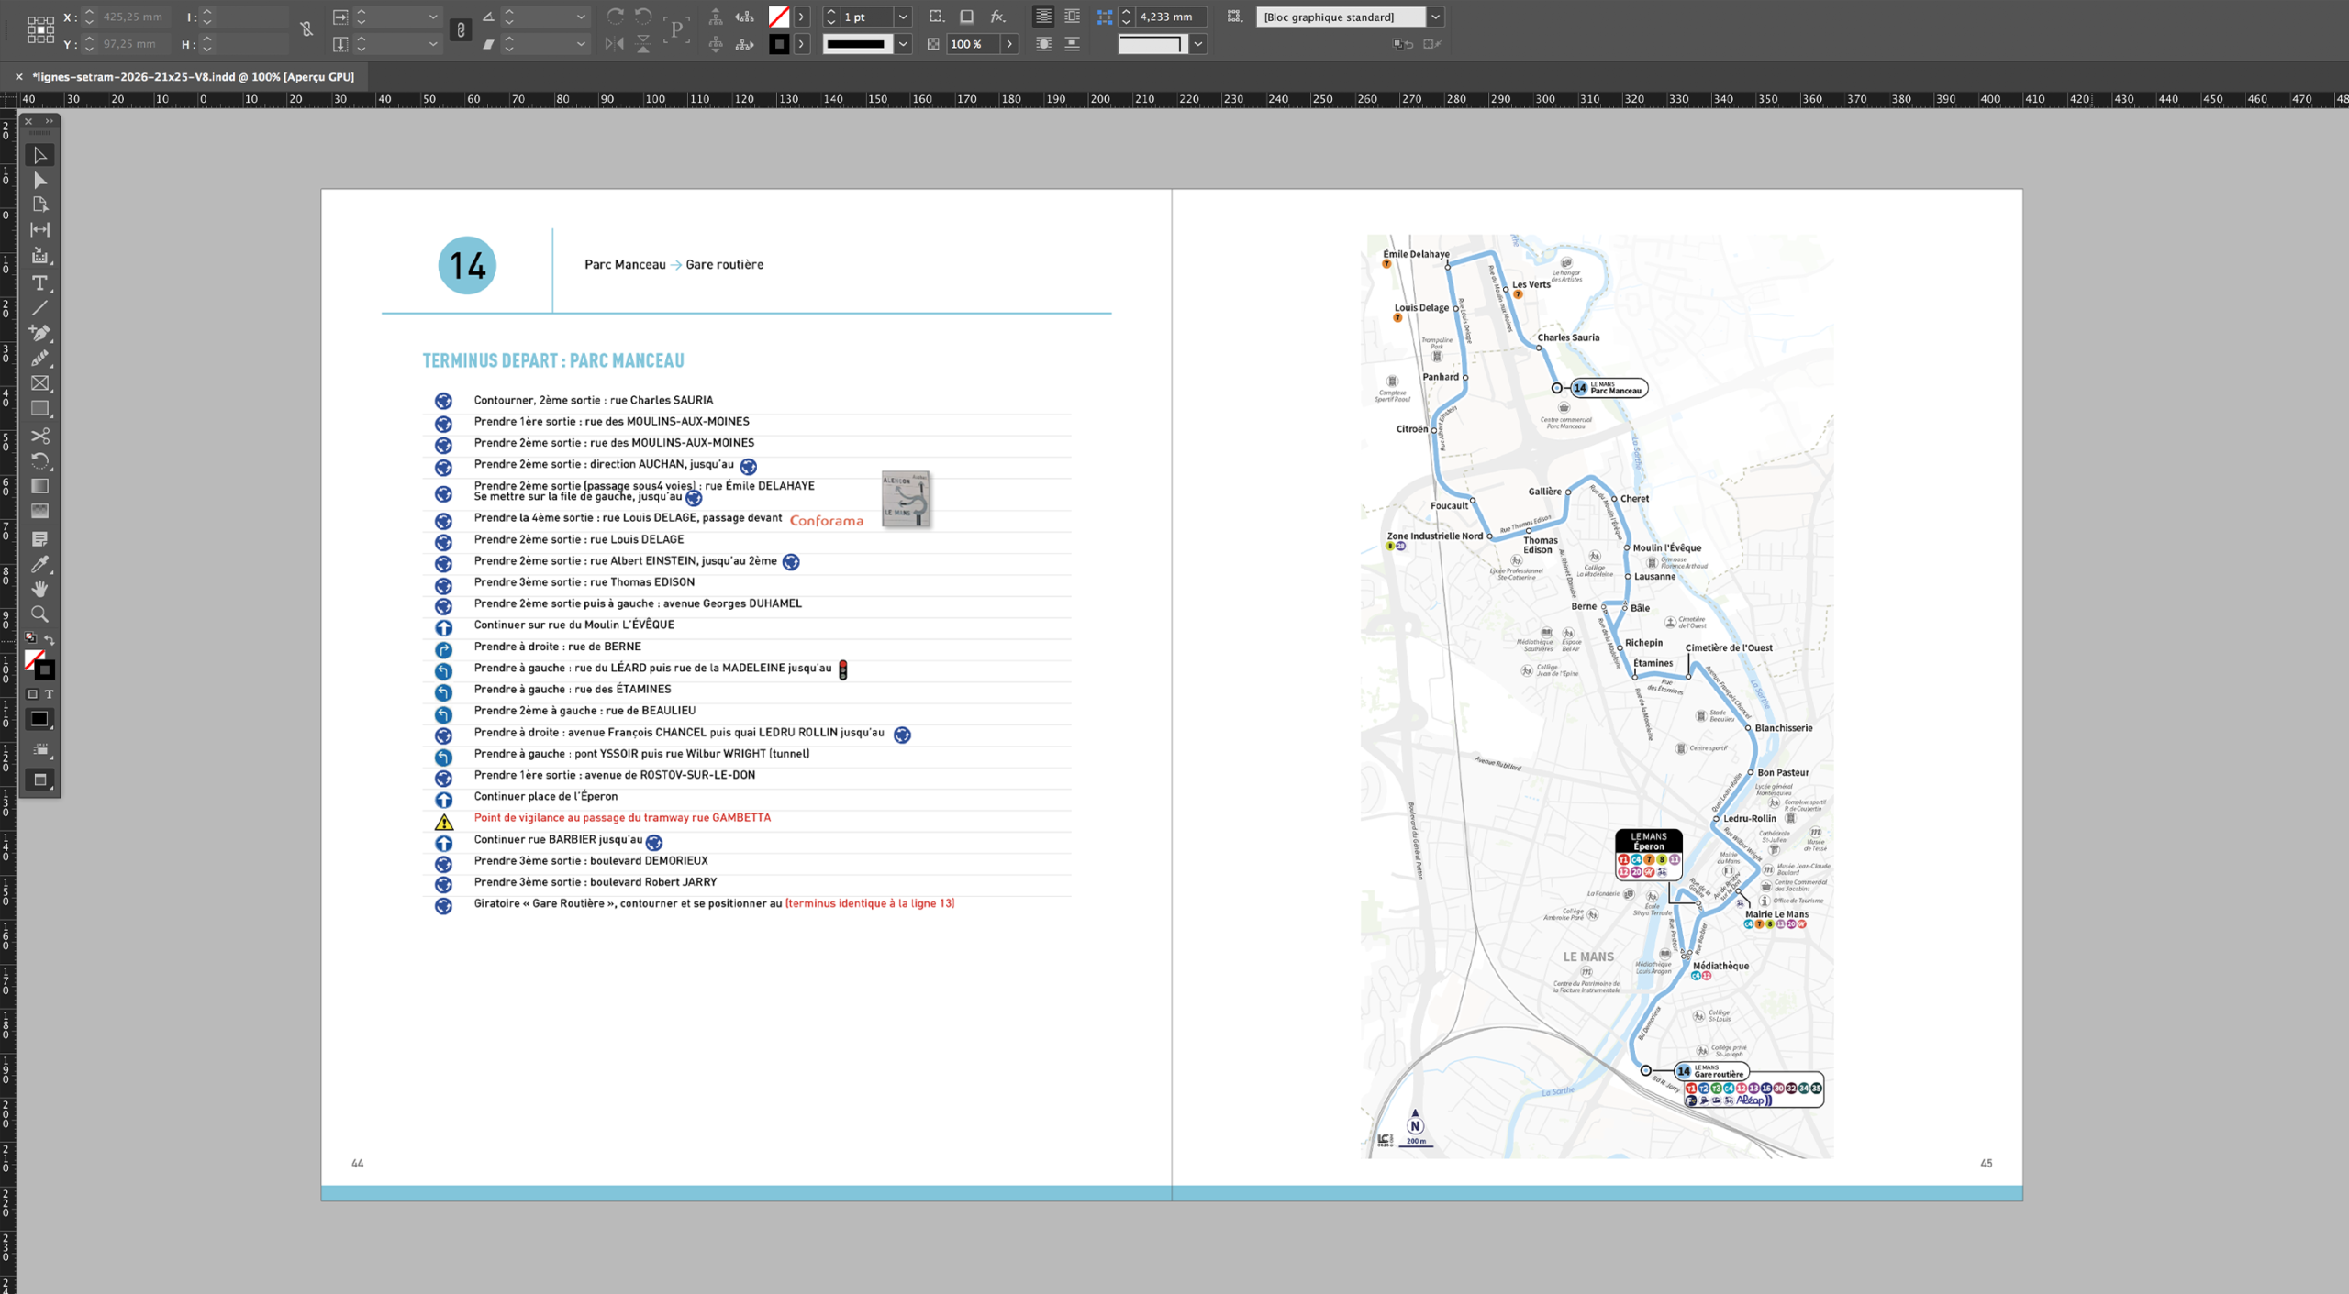Swap fill and stroke colors
The image size is (2349, 1294).
point(50,639)
